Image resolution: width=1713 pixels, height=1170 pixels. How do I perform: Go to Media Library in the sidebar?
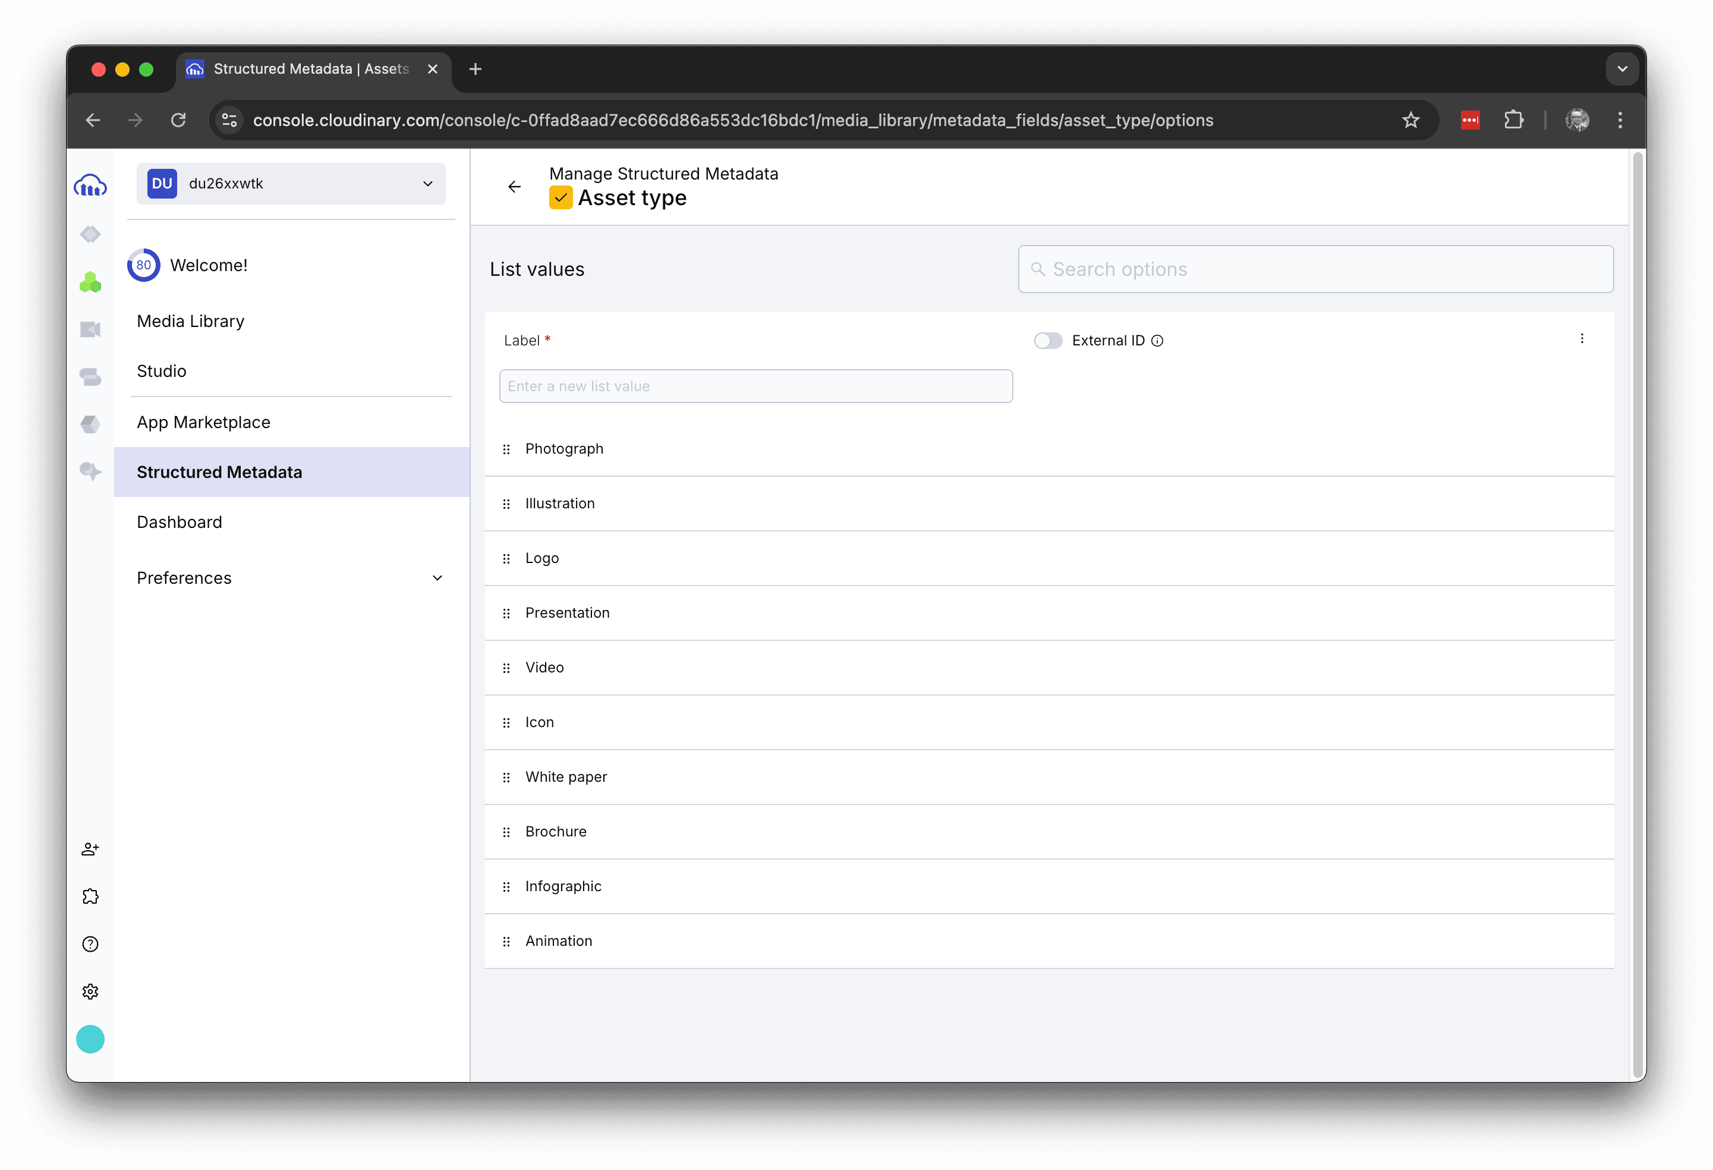pyautogui.click(x=190, y=322)
